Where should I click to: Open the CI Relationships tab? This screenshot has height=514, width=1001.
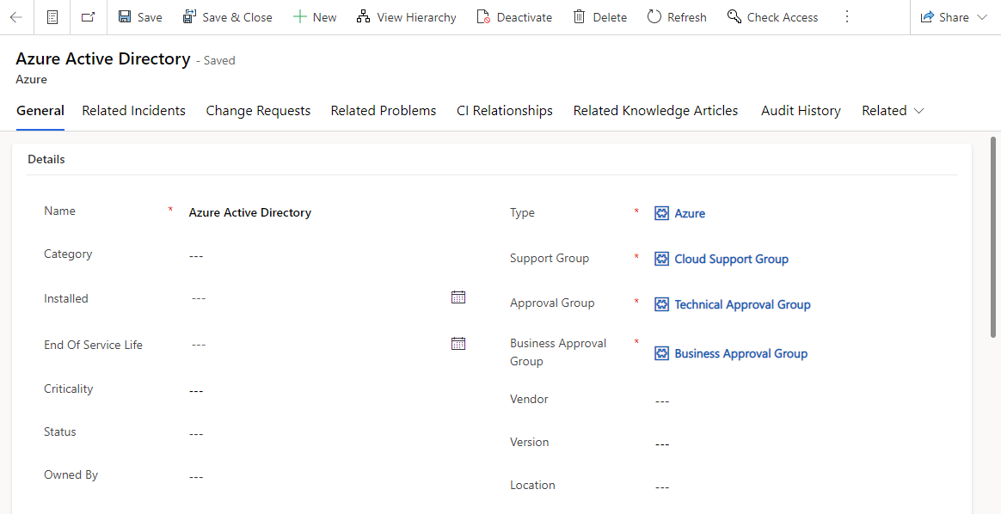(504, 111)
